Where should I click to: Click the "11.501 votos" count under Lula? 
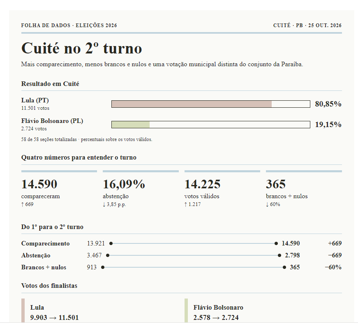pyautogui.click(x=35, y=108)
